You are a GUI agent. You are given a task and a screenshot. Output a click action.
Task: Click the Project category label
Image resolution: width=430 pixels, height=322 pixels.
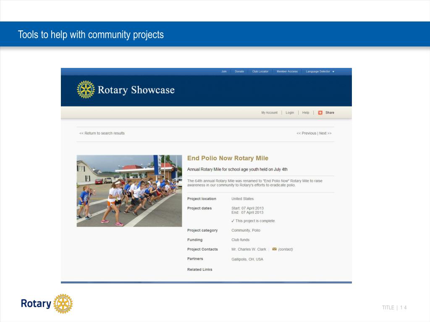coord(202,230)
